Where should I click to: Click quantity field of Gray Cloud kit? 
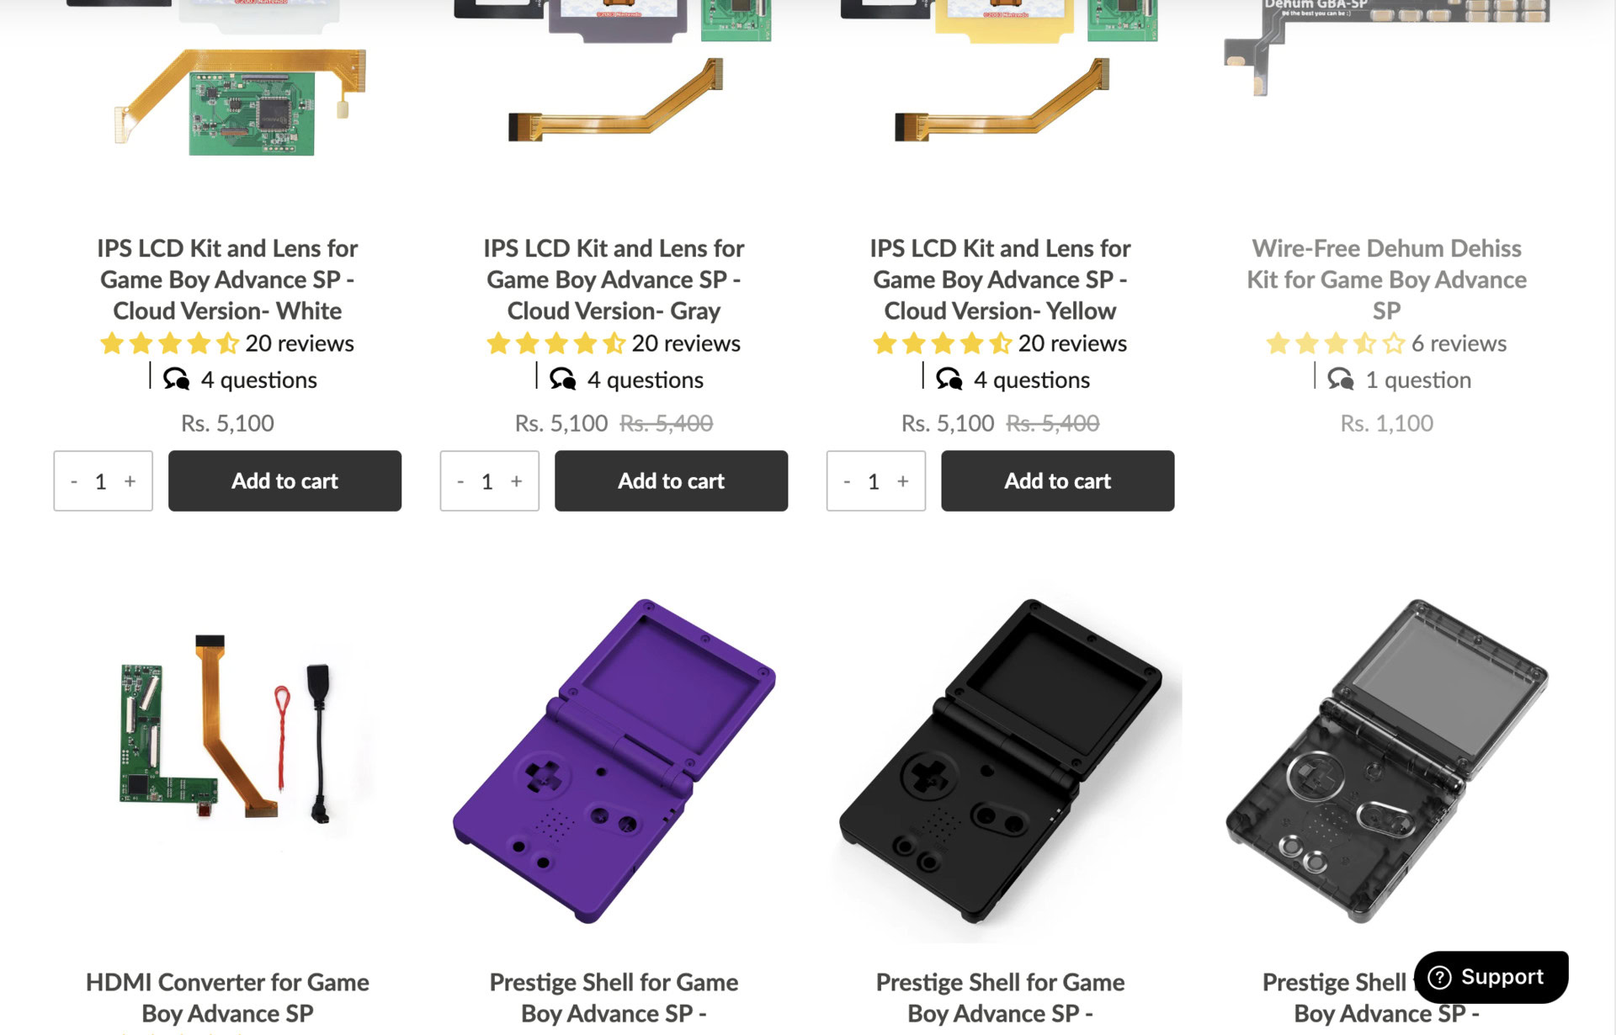coord(487,481)
